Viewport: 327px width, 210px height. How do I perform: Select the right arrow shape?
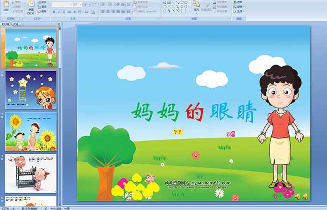181,7
